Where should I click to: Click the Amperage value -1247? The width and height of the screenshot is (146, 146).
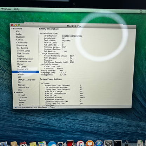[63, 73]
